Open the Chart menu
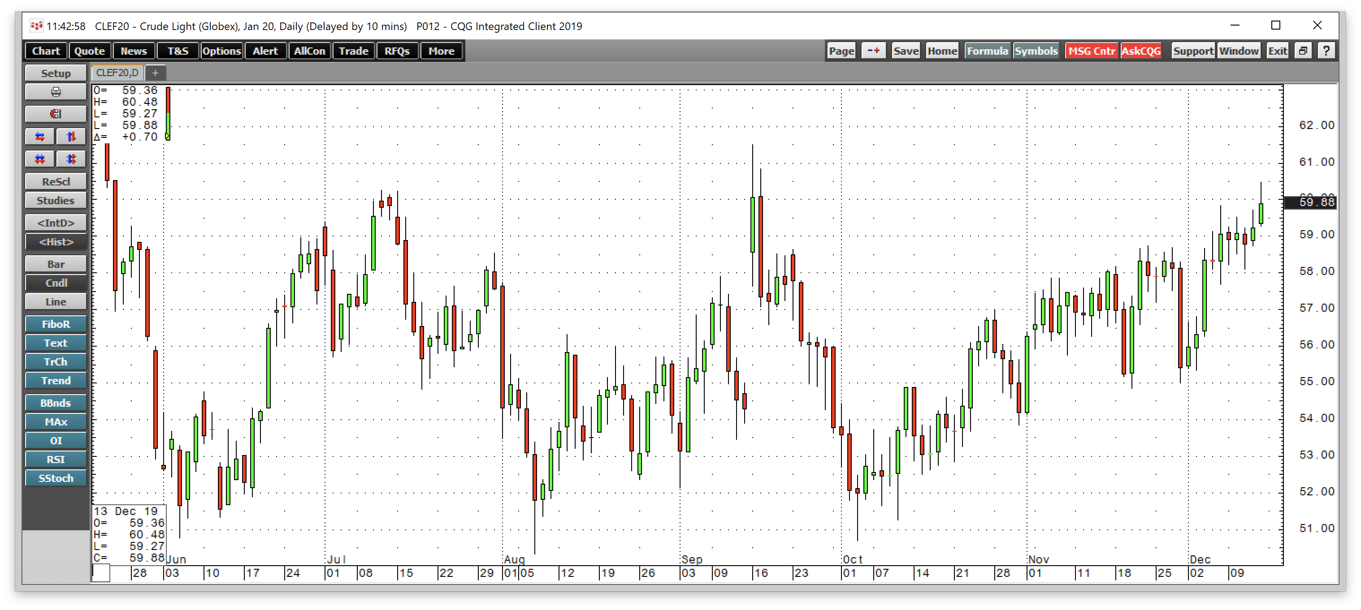The height and width of the screenshot is (610, 1361). coord(46,51)
